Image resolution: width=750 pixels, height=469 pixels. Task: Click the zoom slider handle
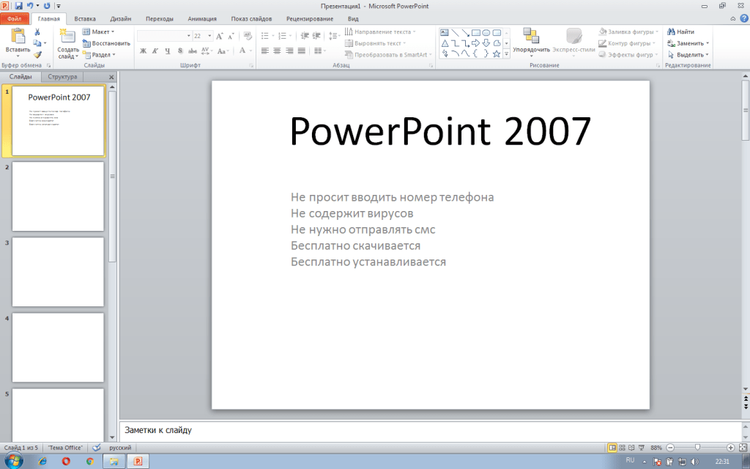[697, 447]
